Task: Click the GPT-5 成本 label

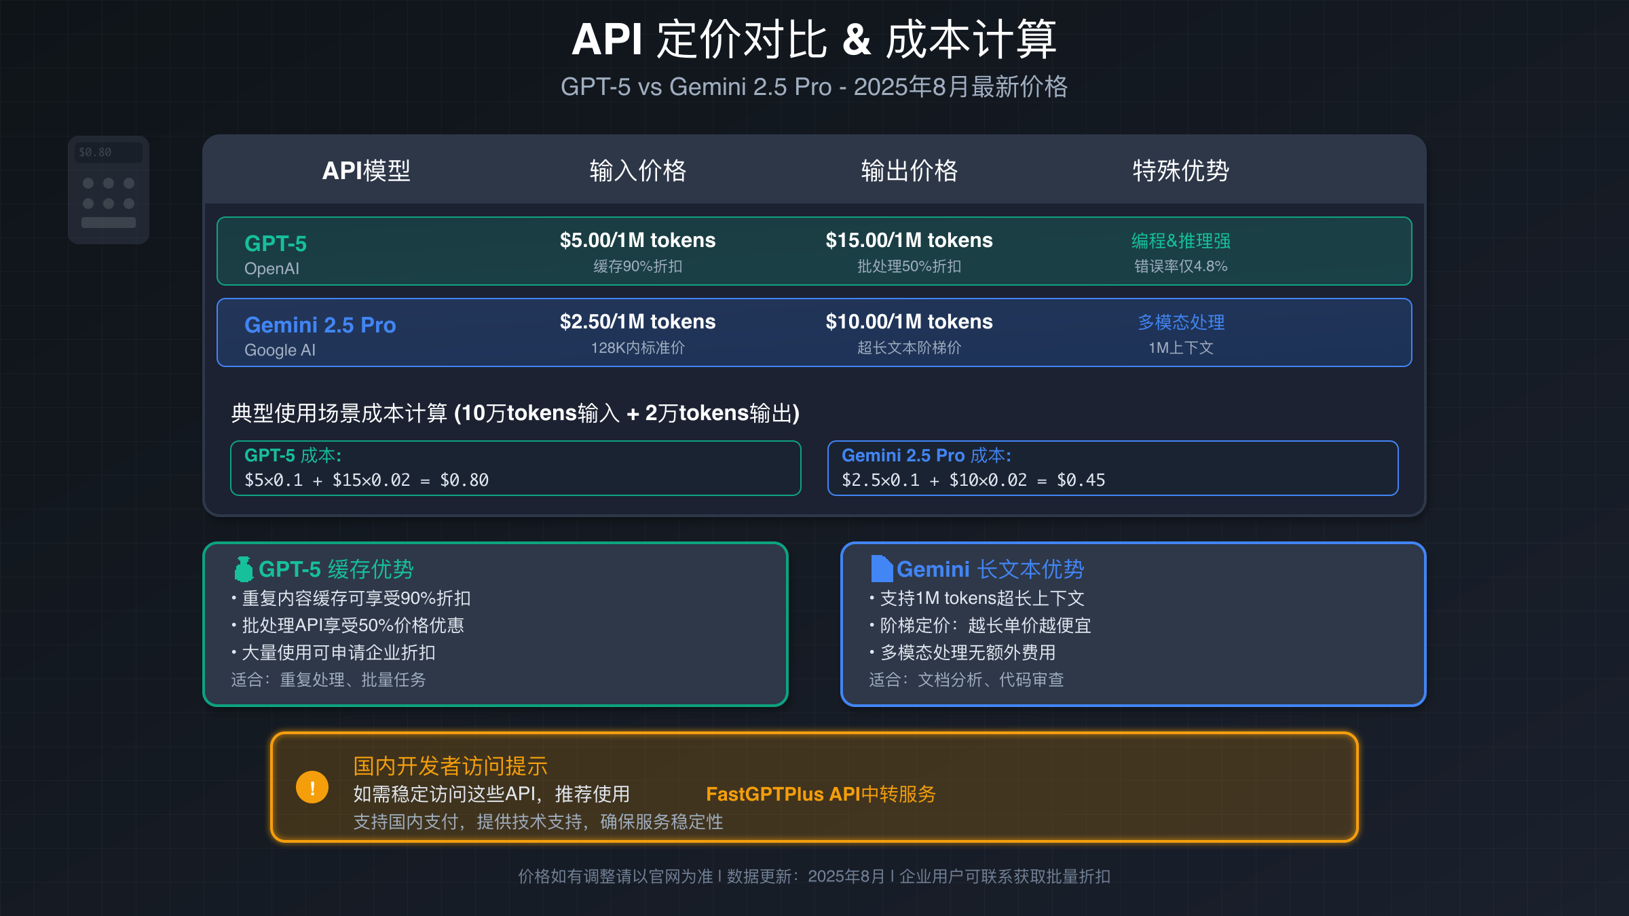Action: 293,455
